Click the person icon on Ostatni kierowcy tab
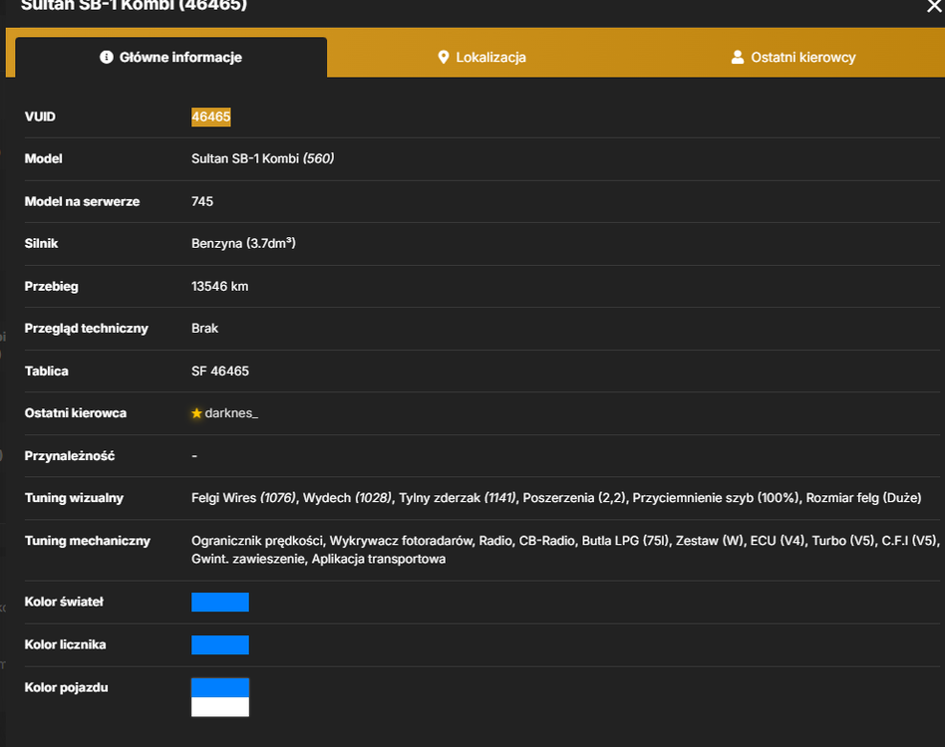The image size is (945, 747). pyautogui.click(x=737, y=57)
